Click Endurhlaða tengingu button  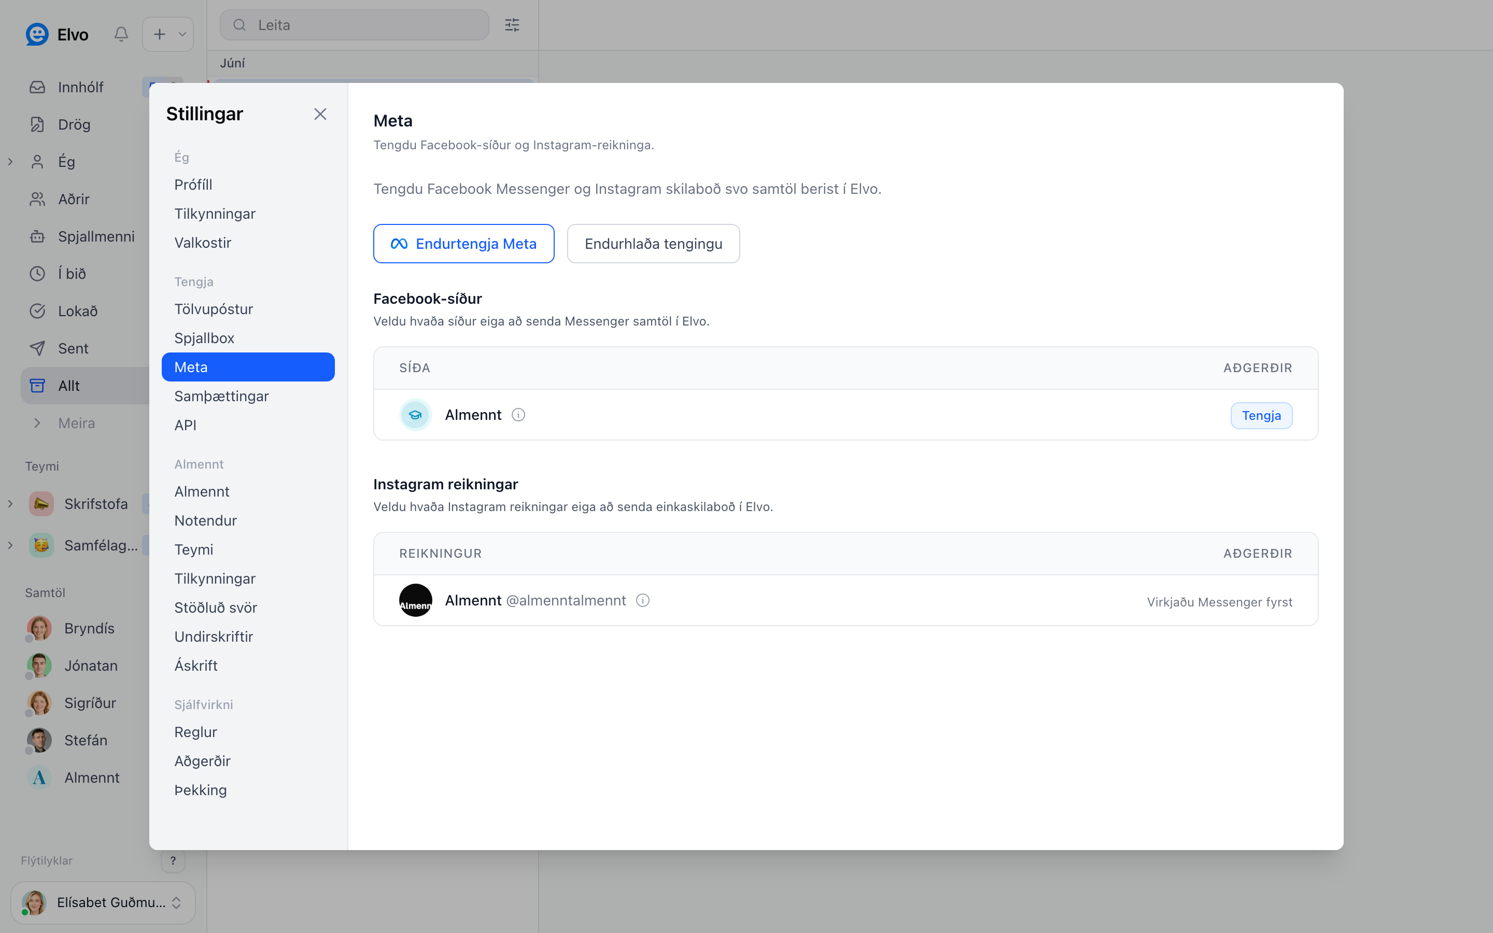coord(653,244)
